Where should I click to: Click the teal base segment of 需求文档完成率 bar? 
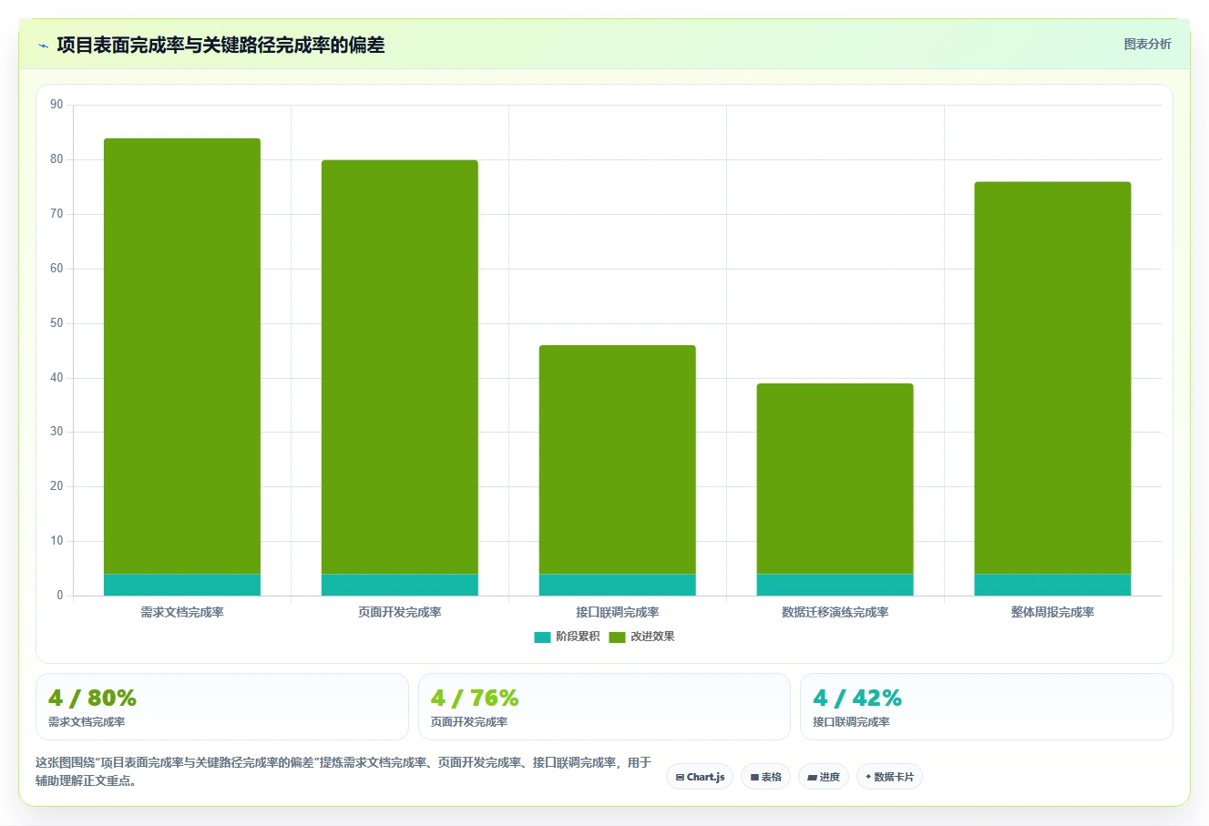point(182,585)
